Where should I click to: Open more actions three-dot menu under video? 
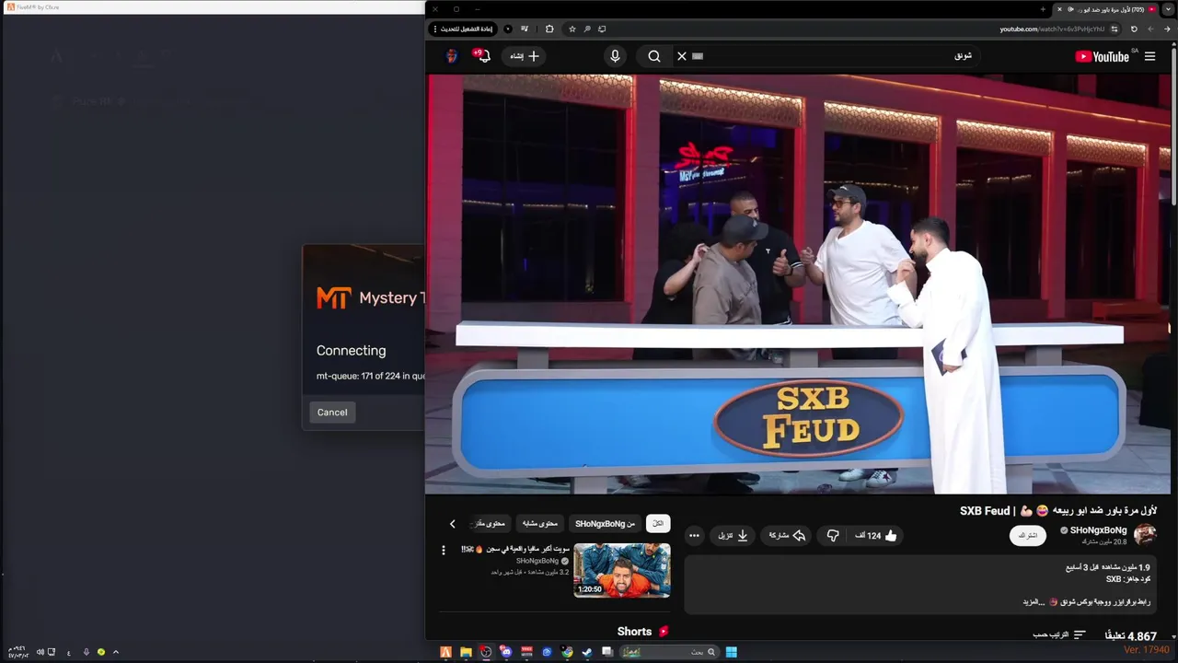pyautogui.click(x=694, y=535)
